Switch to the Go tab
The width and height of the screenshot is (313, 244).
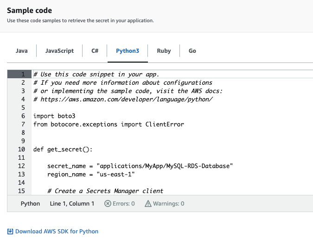(192, 51)
